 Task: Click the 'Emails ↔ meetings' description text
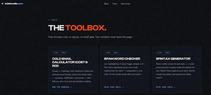coord(73,76)
